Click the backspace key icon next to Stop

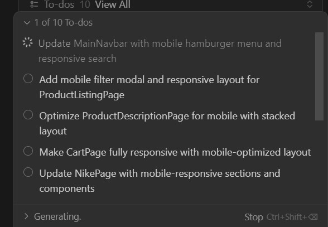pyautogui.click(x=313, y=217)
